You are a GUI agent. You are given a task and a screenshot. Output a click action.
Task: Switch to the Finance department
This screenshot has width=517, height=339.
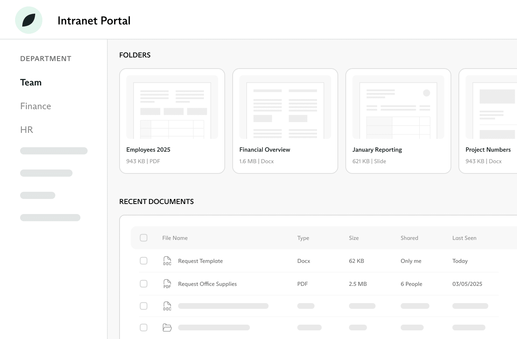(36, 106)
